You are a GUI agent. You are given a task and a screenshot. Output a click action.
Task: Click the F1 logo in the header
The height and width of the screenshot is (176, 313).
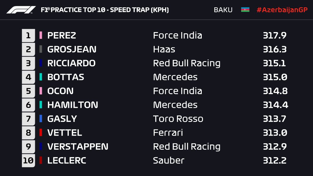pyautogui.click(x=21, y=10)
